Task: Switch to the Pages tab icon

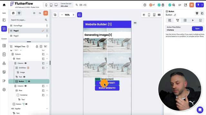Action: coord(13,13)
